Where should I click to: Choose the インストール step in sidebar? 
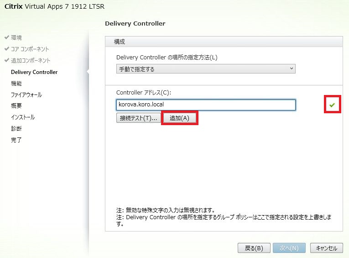click(23, 117)
